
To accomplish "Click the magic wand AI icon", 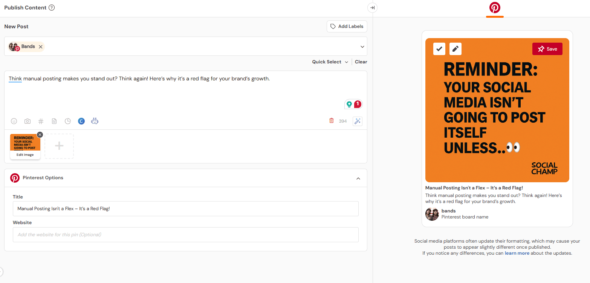I will [x=358, y=121].
